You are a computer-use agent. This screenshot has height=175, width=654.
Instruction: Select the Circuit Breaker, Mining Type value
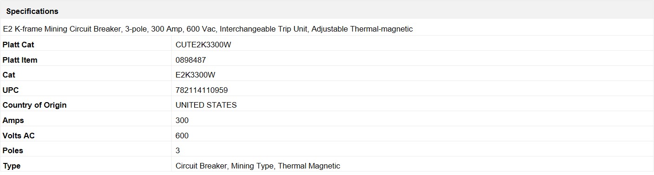click(x=258, y=166)
